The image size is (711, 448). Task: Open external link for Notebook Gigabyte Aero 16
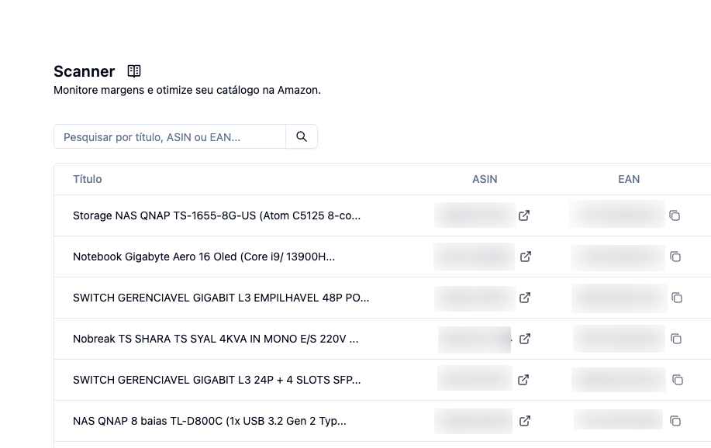[x=526, y=257]
